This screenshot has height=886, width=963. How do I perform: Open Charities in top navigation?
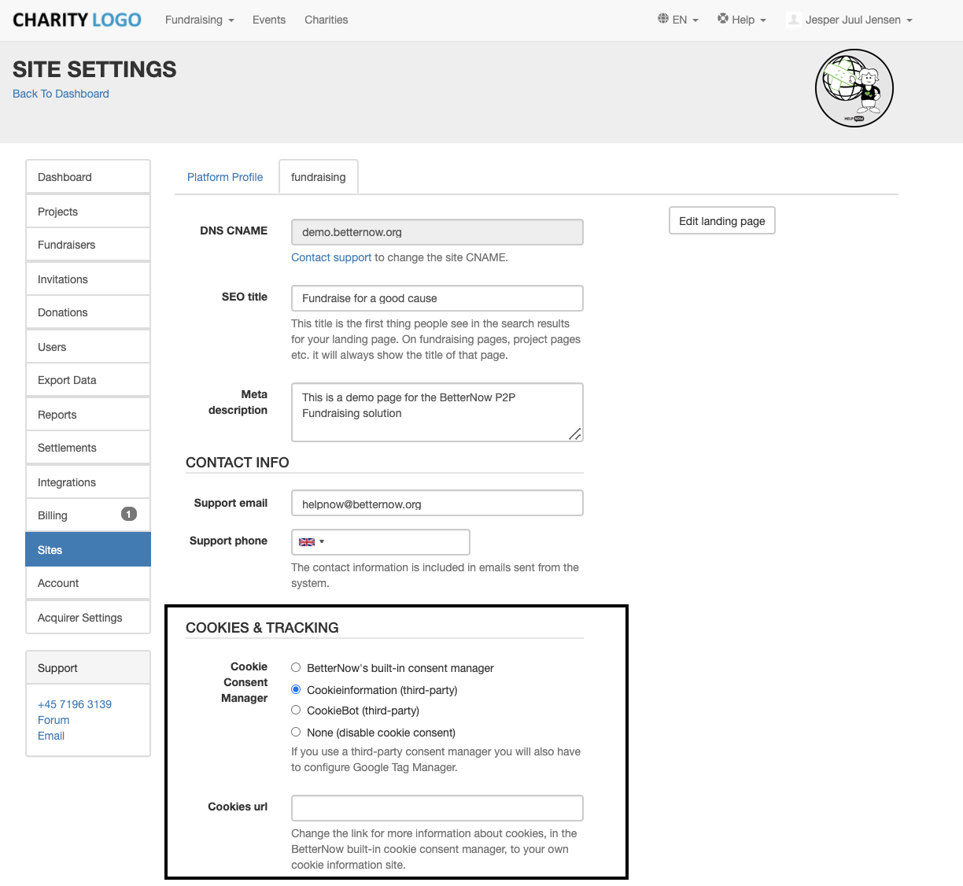(x=327, y=20)
